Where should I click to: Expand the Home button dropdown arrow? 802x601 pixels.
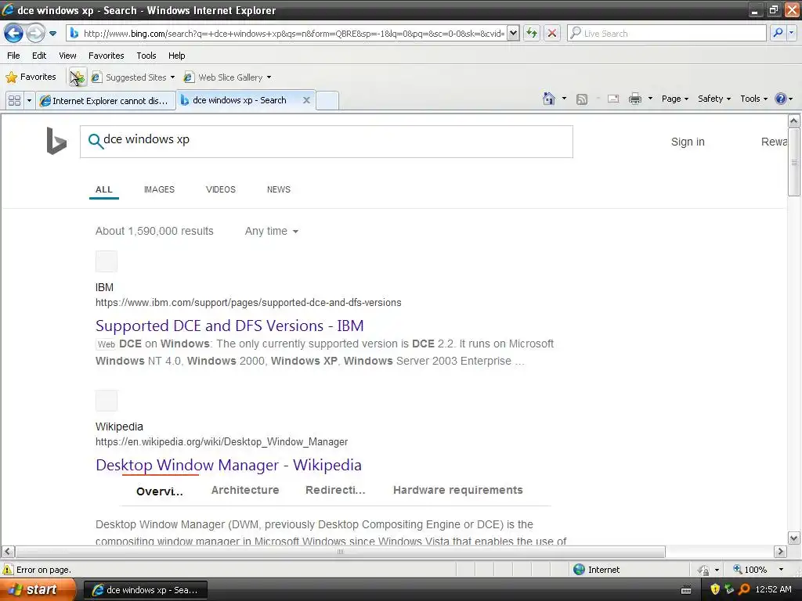(564, 99)
